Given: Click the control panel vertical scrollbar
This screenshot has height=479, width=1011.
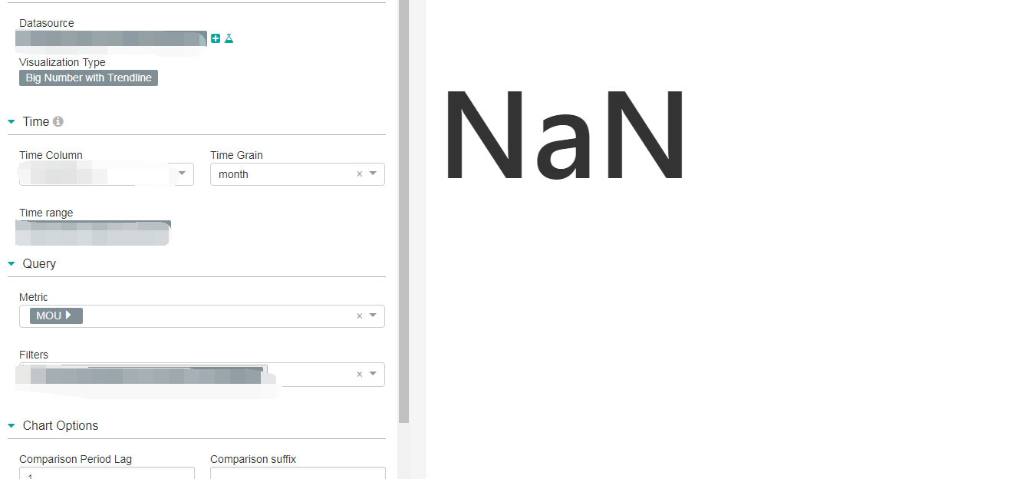Looking at the screenshot, I should pyautogui.click(x=404, y=211).
